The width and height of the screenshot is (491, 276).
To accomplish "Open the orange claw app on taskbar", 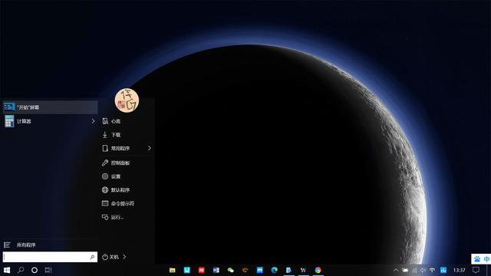I will click(245, 270).
